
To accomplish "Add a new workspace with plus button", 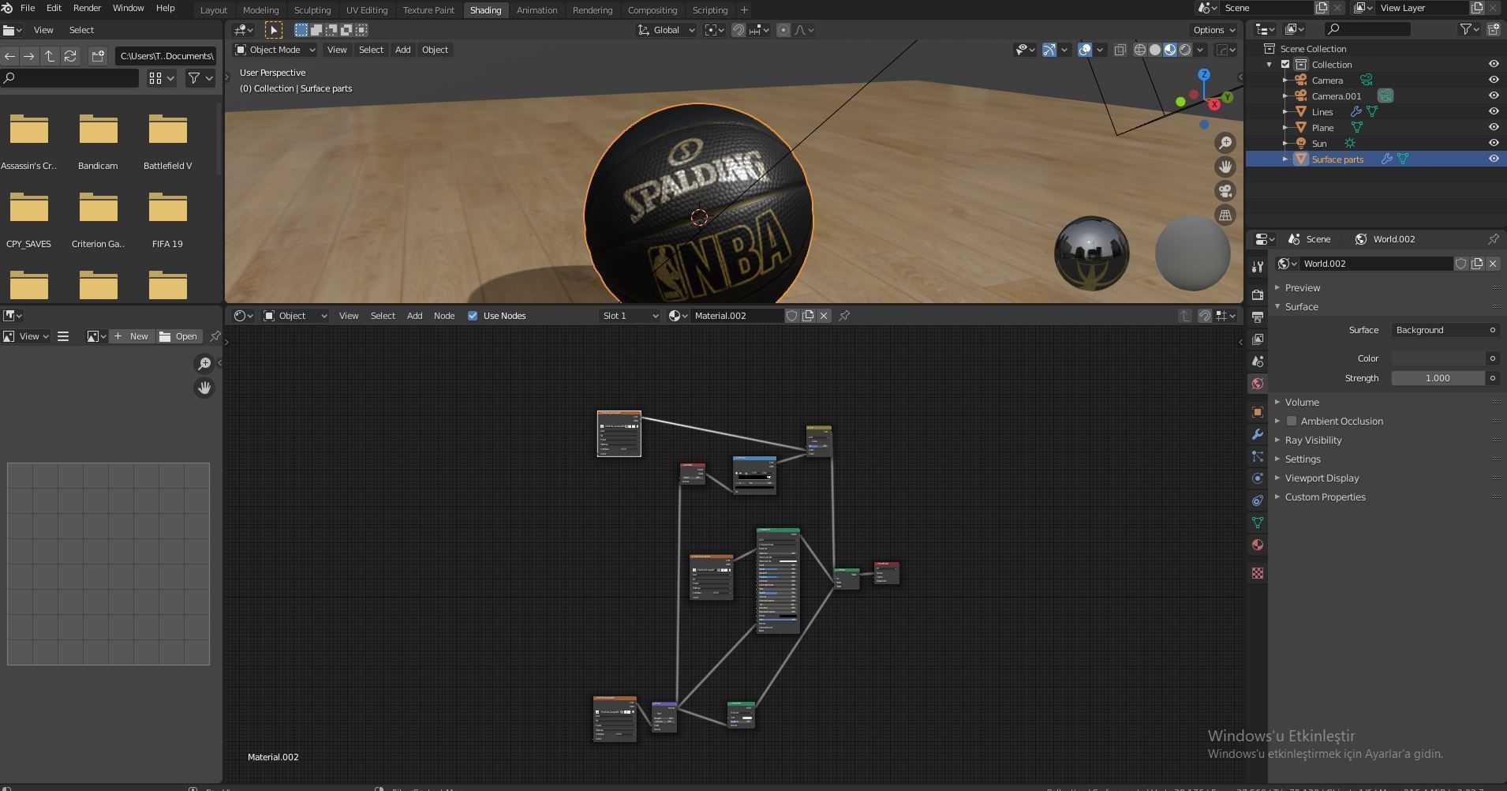I will [x=744, y=10].
